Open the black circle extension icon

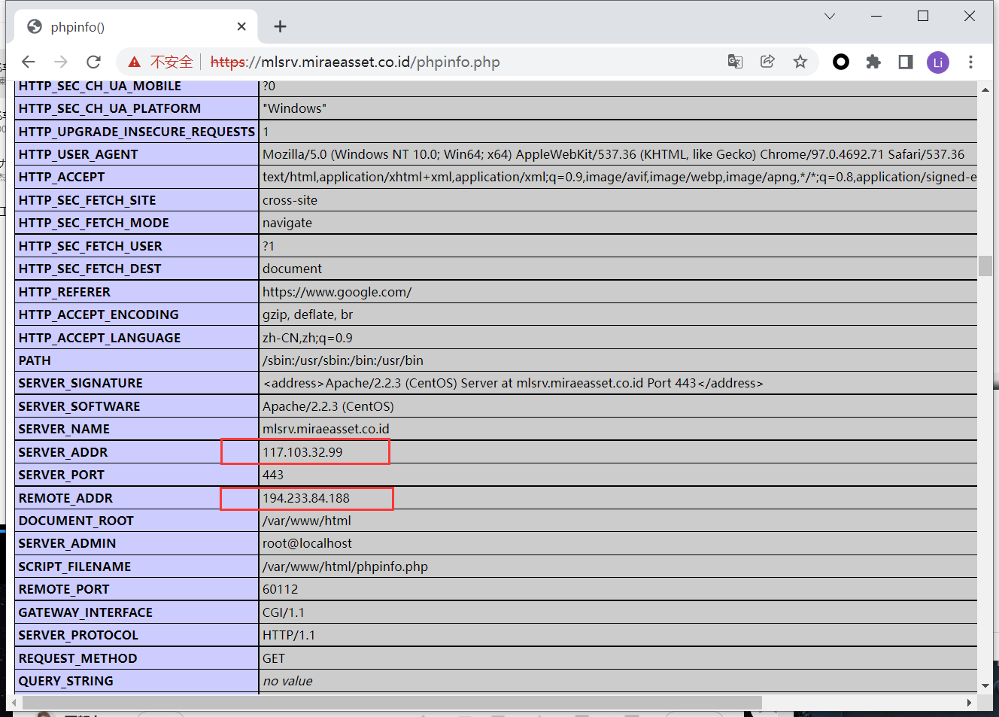coord(841,62)
